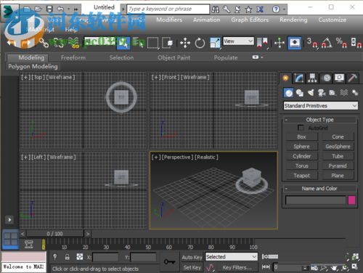The height and width of the screenshot is (273, 363).
Task: Click the Select and Link chain icon
Action: [44, 43]
